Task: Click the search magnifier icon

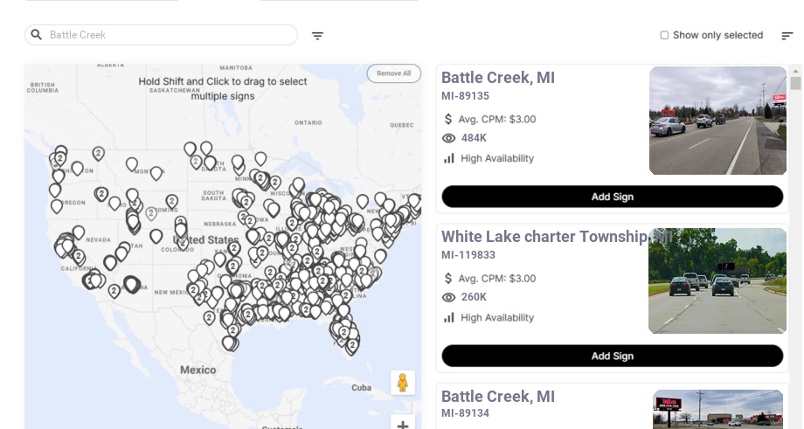Action: (36, 35)
